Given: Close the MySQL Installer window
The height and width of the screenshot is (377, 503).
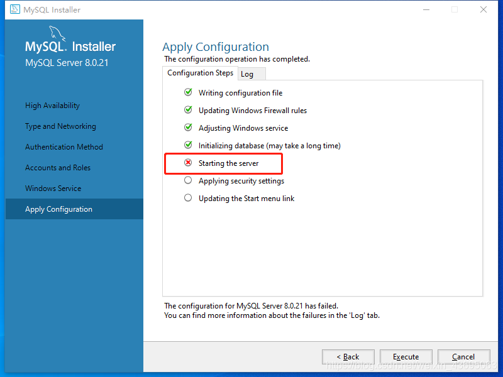Looking at the screenshot, I should [x=484, y=9].
